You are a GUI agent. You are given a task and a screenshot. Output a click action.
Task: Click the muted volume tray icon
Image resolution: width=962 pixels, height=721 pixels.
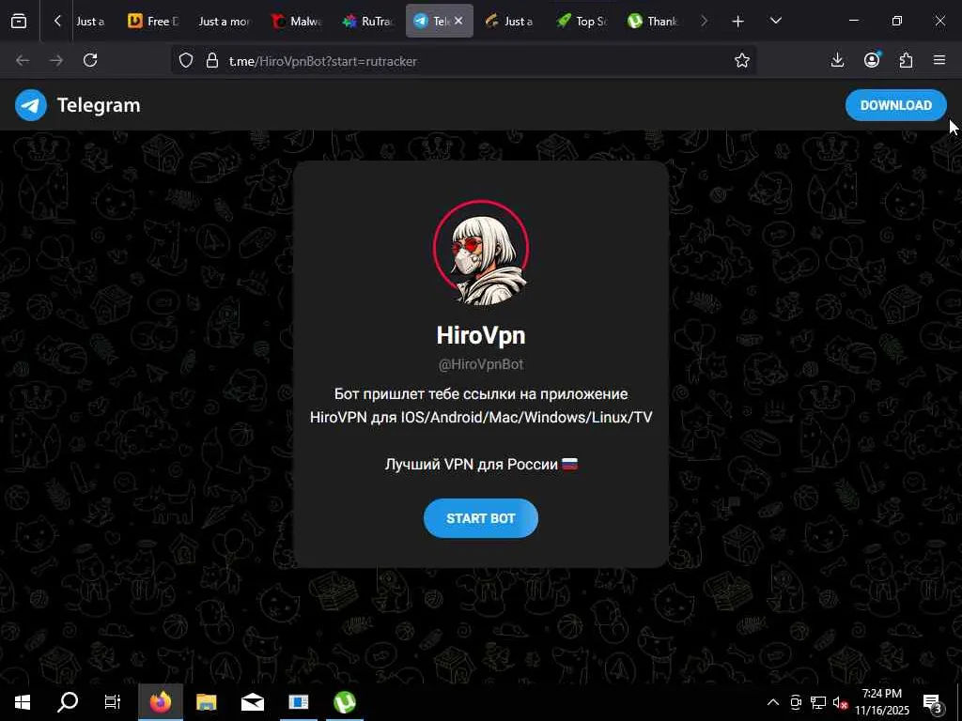[x=841, y=702]
